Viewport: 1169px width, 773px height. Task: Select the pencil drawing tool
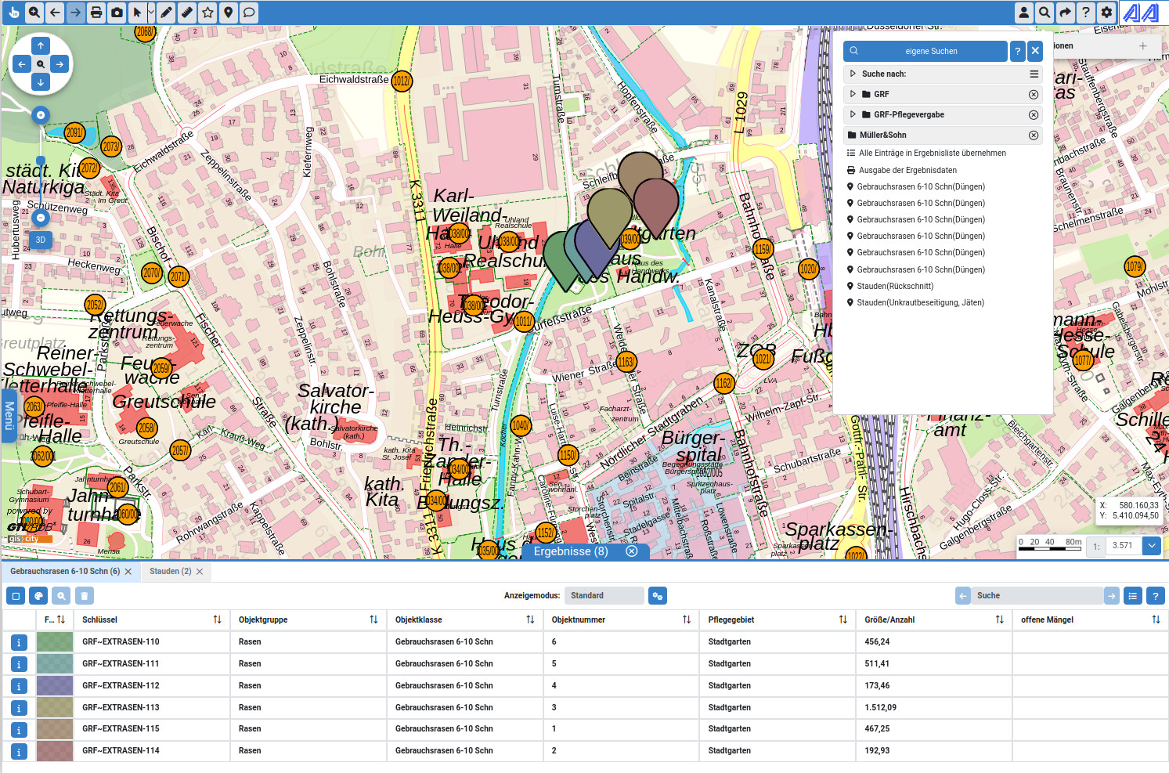(166, 13)
